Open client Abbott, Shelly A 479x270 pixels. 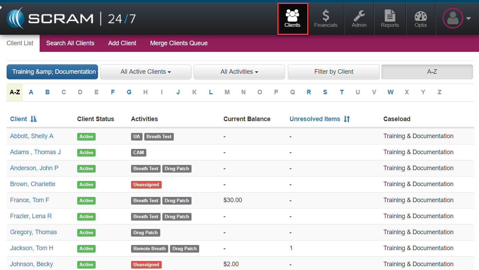pyautogui.click(x=32, y=136)
